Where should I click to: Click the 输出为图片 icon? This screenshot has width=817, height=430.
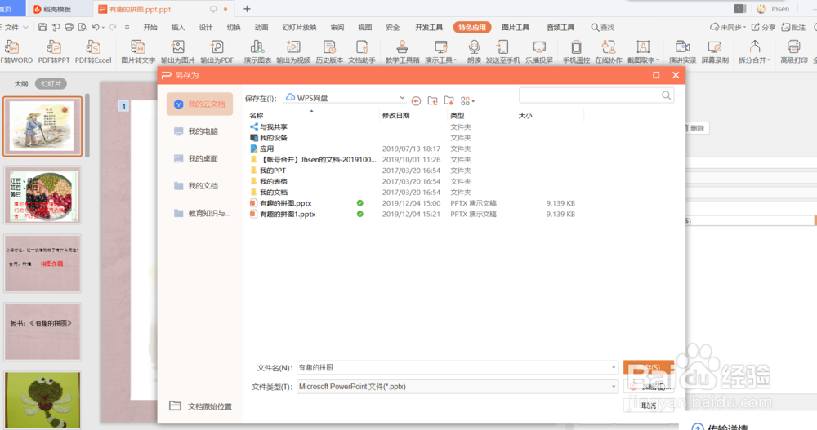pyautogui.click(x=177, y=47)
